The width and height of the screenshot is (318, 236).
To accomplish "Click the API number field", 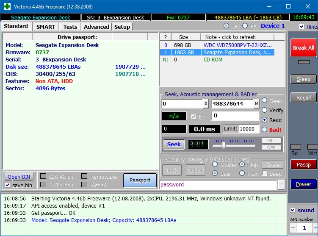I will [x=304, y=228].
